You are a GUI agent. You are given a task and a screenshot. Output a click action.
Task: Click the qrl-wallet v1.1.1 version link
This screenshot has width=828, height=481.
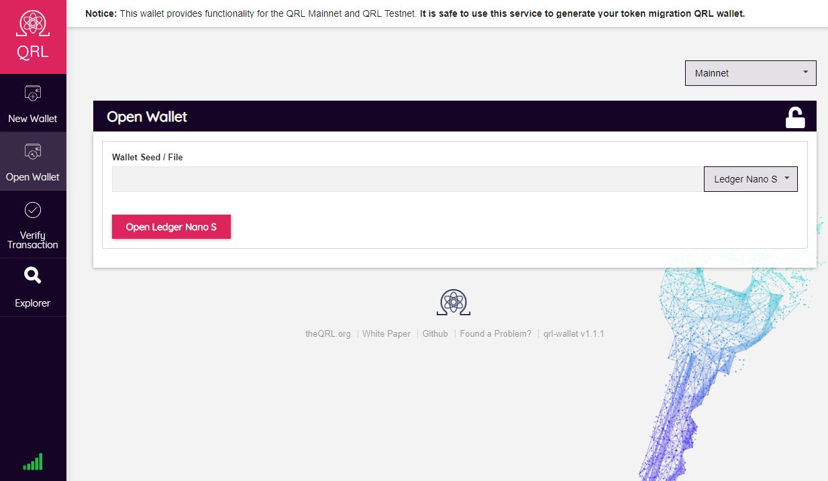574,333
